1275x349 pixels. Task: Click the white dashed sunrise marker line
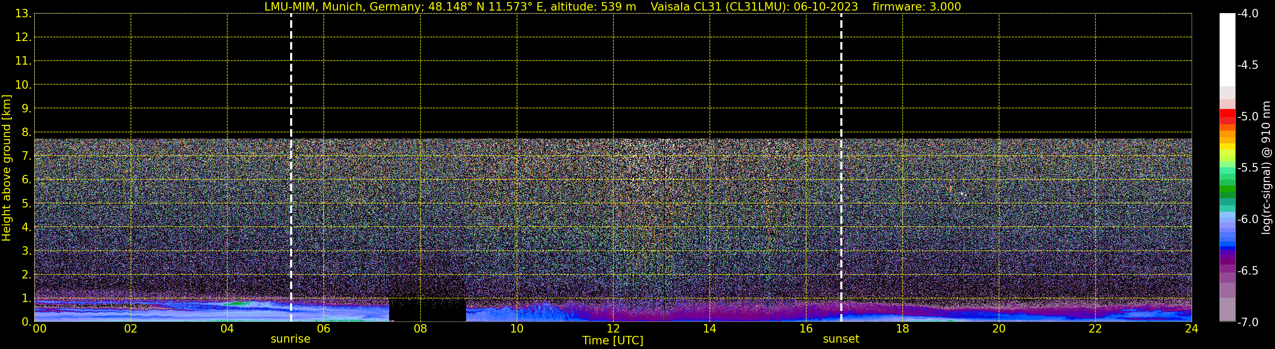tap(291, 168)
